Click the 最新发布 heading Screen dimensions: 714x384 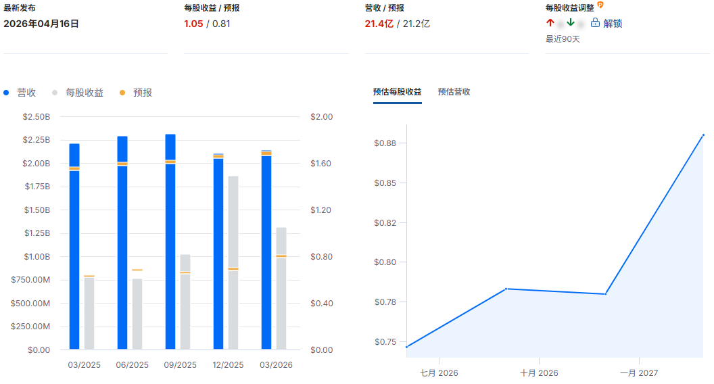click(20, 7)
